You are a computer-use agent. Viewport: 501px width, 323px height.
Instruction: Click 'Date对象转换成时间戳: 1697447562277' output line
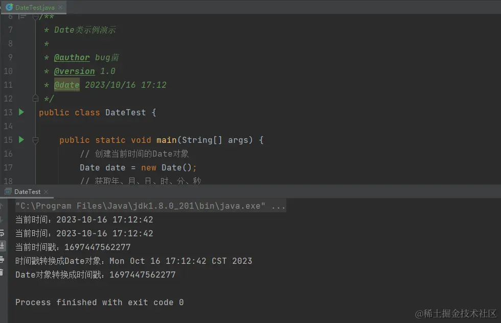point(96,275)
